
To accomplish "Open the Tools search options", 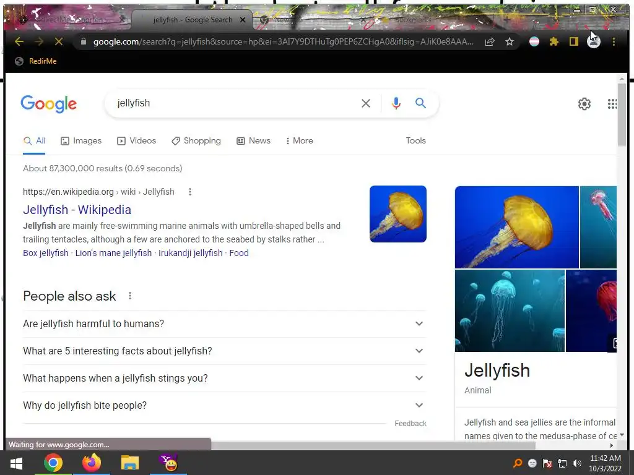I will 415,140.
